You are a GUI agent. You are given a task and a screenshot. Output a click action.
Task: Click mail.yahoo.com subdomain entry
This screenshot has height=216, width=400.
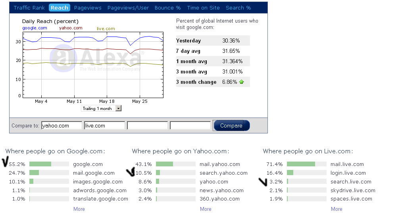coord(220,164)
